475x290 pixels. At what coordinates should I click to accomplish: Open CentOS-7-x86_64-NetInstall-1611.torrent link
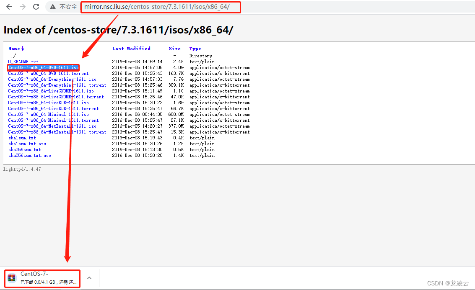click(57, 132)
